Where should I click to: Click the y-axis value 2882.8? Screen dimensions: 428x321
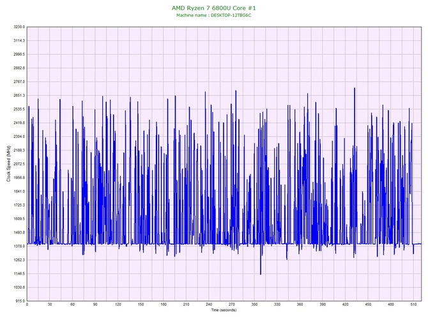point(19,68)
